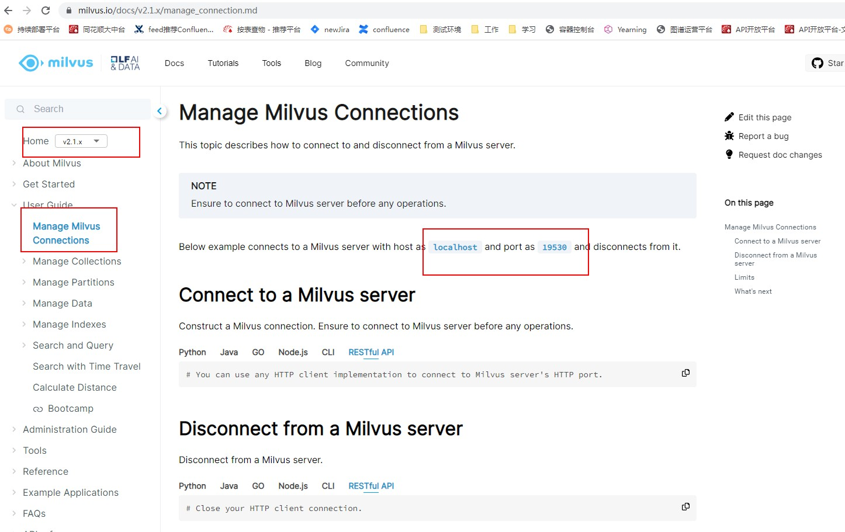Open Manage Collections in the sidebar

click(77, 261)
